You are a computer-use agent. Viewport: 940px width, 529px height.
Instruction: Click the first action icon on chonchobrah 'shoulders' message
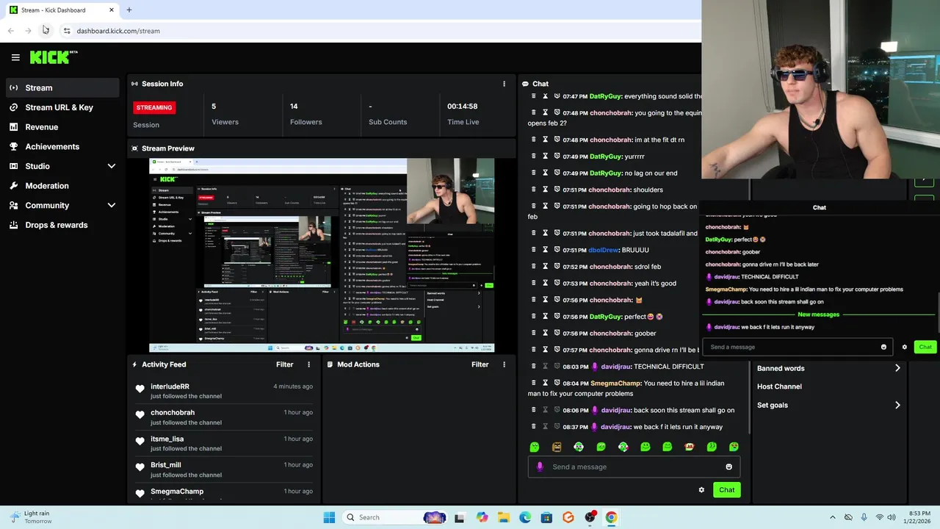pos(534,190)
